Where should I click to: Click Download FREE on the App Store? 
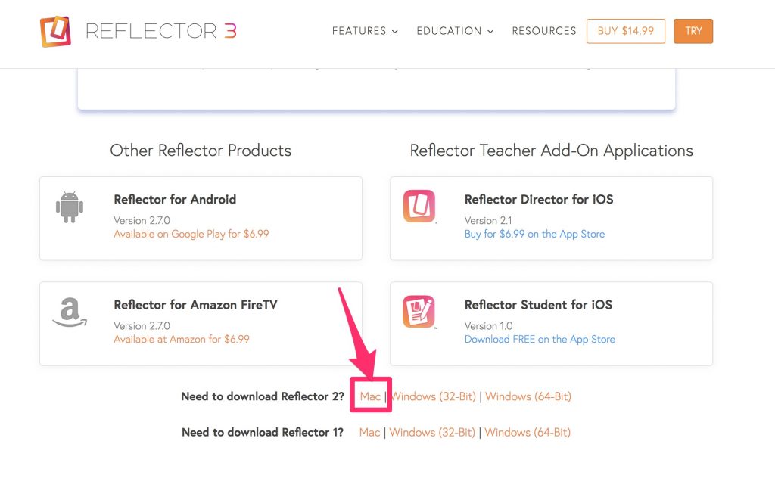coord(540,339)
